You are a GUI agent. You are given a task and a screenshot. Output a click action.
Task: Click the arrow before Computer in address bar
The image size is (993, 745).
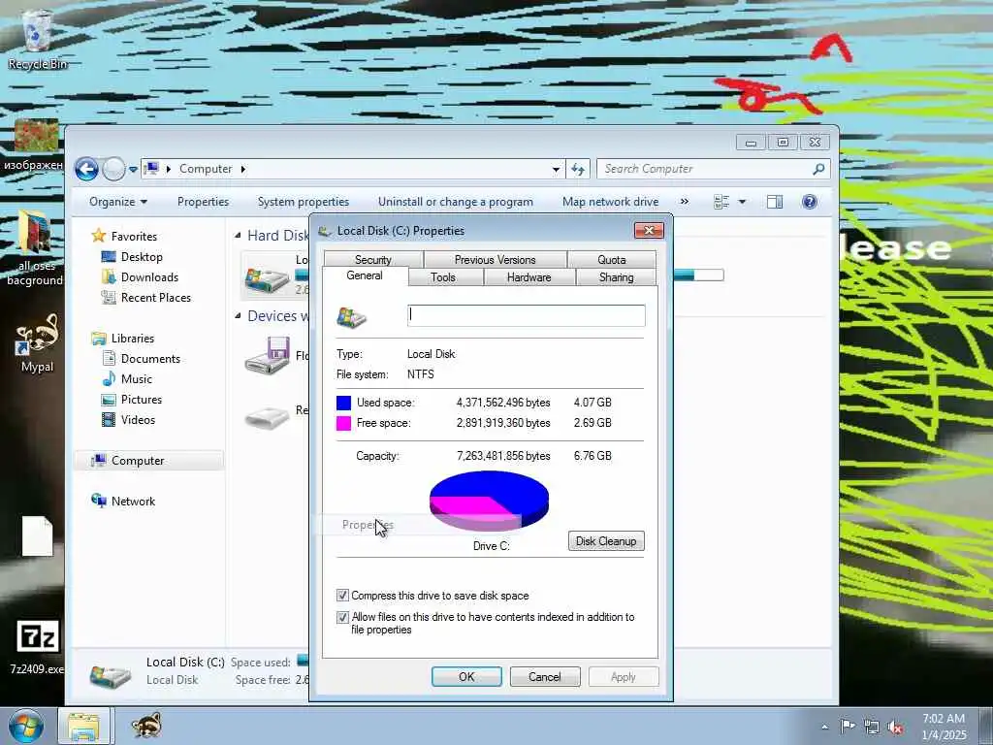(x=169, y=169)
